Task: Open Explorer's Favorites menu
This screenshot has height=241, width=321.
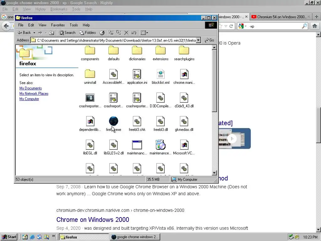Action: 58,25
